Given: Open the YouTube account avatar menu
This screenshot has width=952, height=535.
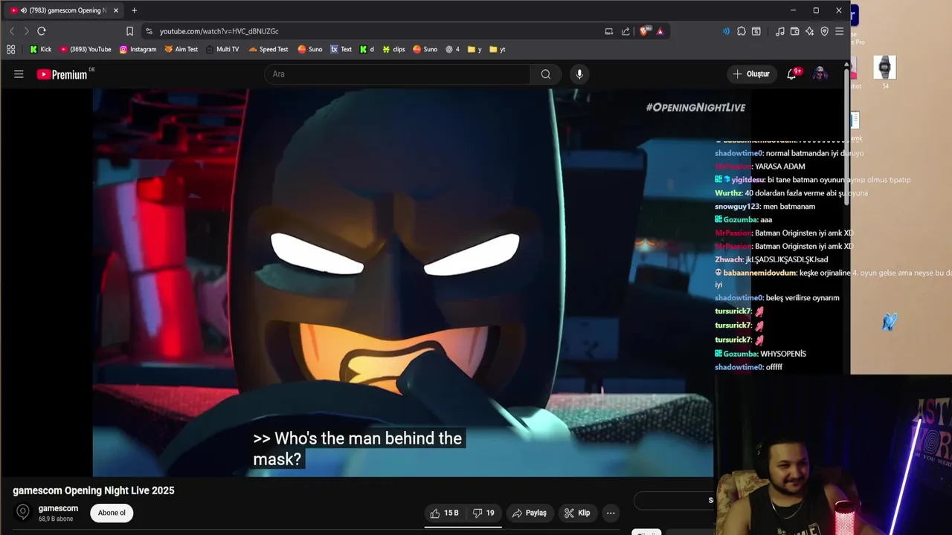Looking at the screenshot, I should tap(820, 74).
